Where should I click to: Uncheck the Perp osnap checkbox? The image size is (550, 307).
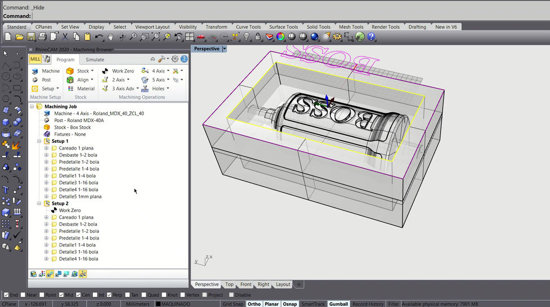coord(109,295)
